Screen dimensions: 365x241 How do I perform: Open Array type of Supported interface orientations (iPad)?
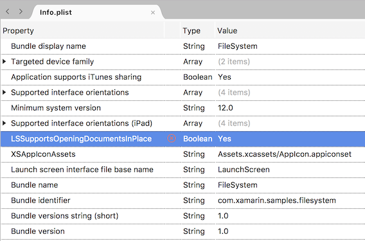tap(193, 123)
